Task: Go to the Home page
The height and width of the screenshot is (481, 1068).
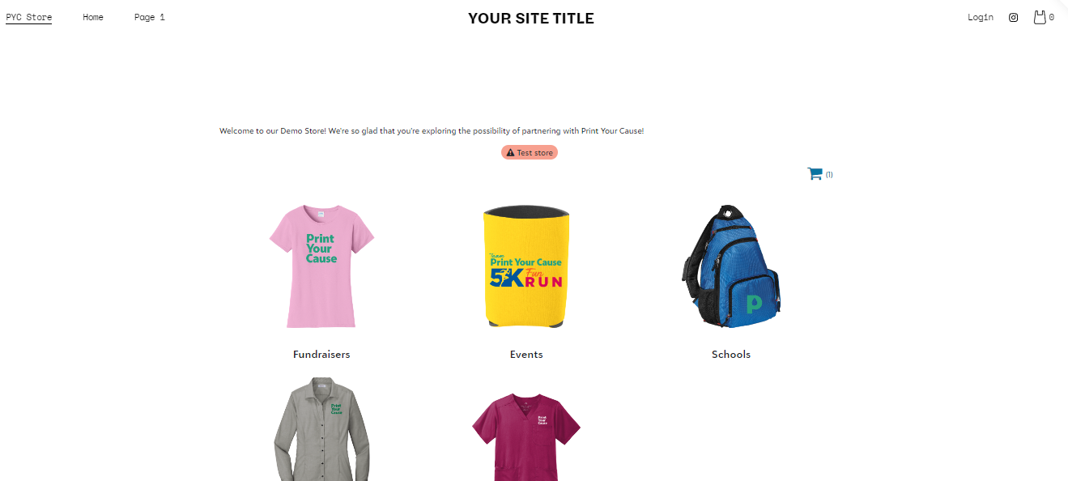Action: pos(93,17)
